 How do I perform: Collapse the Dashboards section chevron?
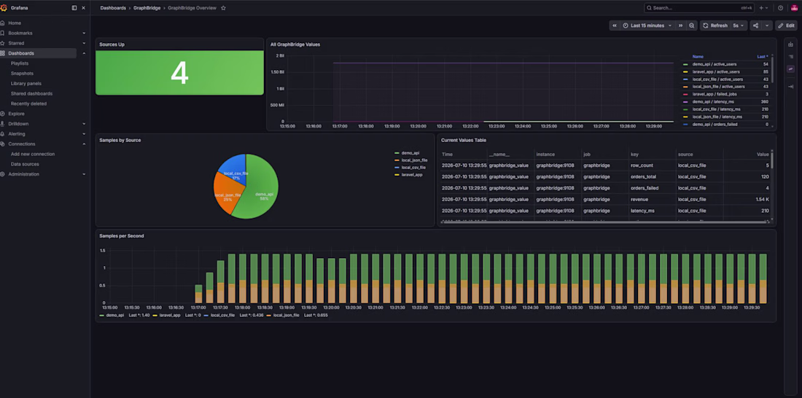pos(84,53)
